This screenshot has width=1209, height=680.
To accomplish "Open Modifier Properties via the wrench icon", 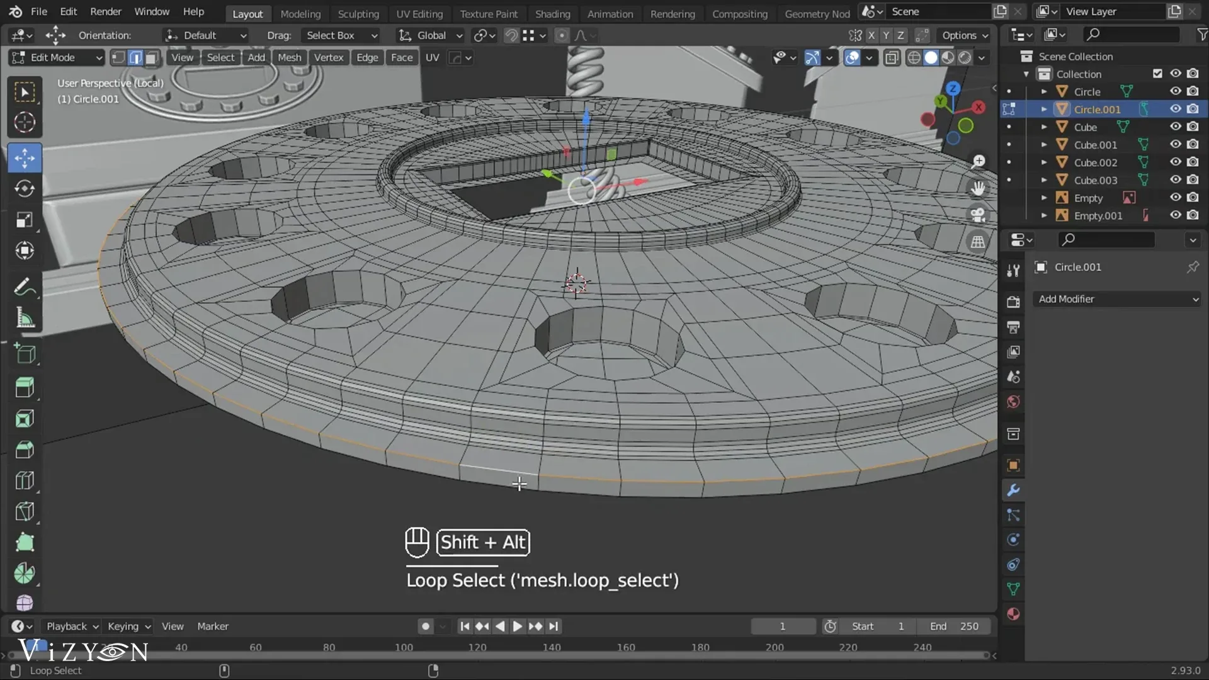I will click(1013, 490).
